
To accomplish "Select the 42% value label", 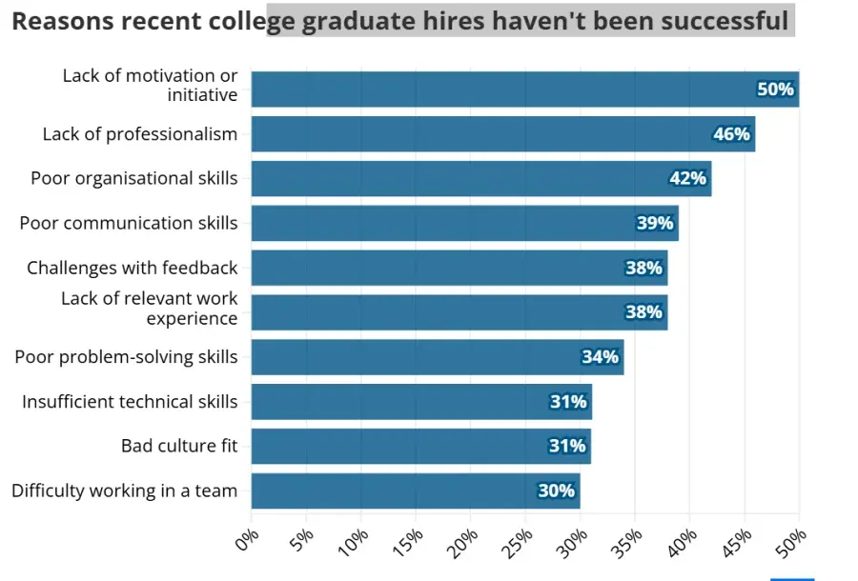I will pos(687,179).
